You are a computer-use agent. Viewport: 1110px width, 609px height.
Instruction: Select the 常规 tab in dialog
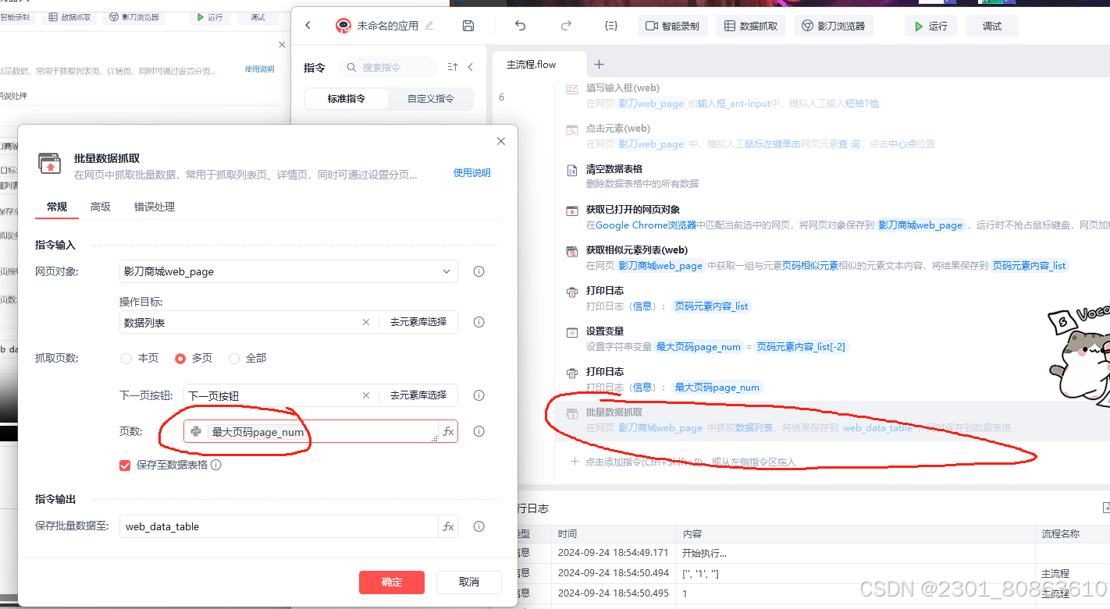57,207
